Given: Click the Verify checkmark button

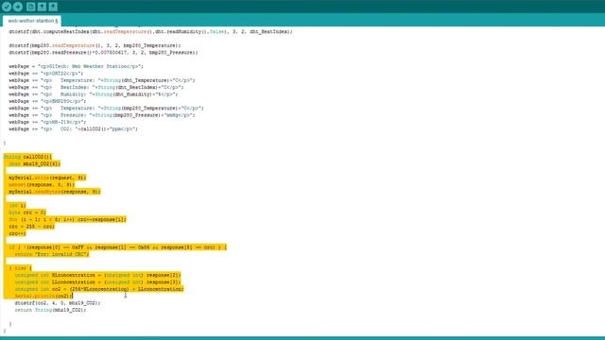Looking at the screenshot, I should click(x=7, y=7).
